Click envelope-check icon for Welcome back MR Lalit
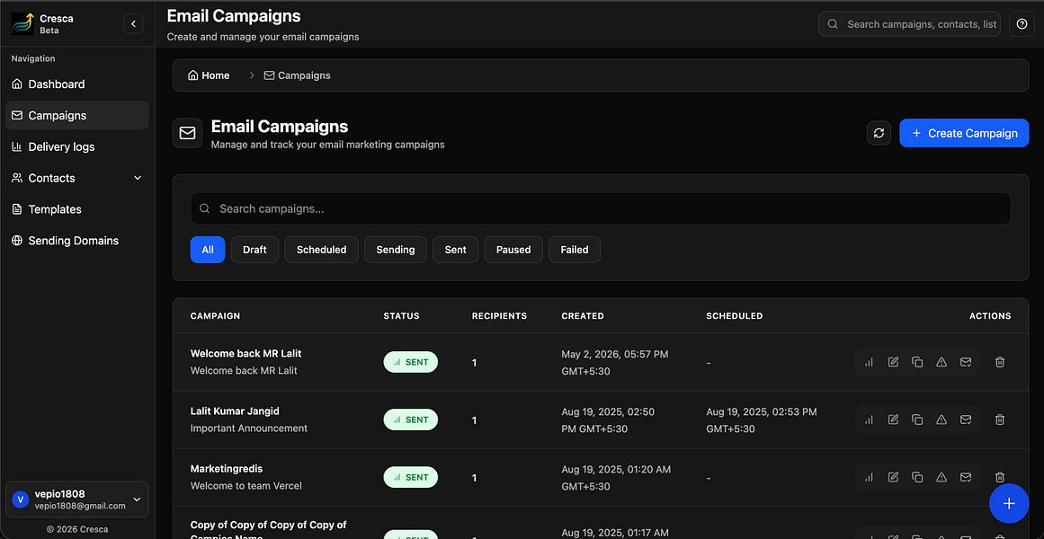Viewport: 1044px width, 539px height. 966,362
